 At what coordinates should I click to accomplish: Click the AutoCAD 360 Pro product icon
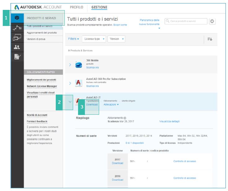pos(78,83)
